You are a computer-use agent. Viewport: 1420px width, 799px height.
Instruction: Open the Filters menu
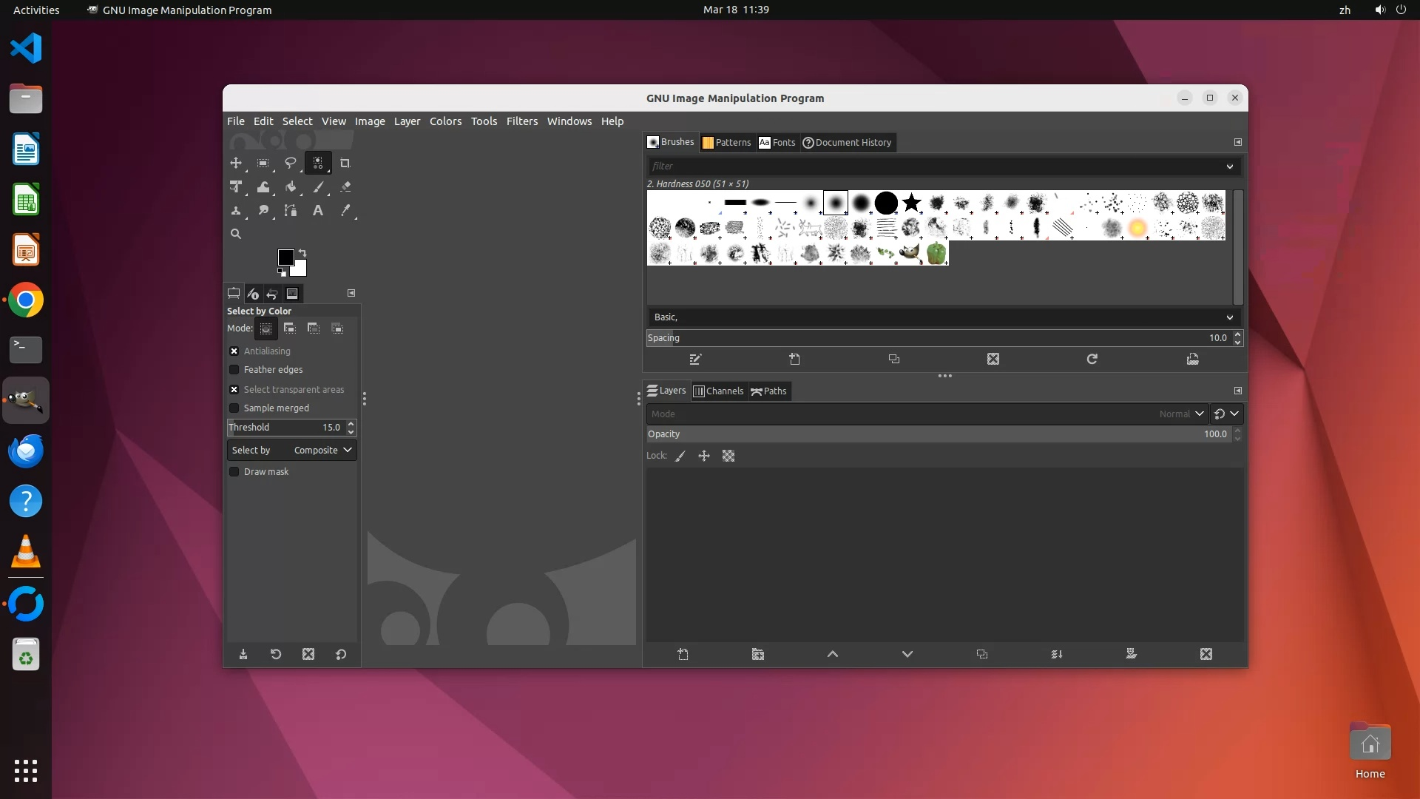(x=521, y=121)
